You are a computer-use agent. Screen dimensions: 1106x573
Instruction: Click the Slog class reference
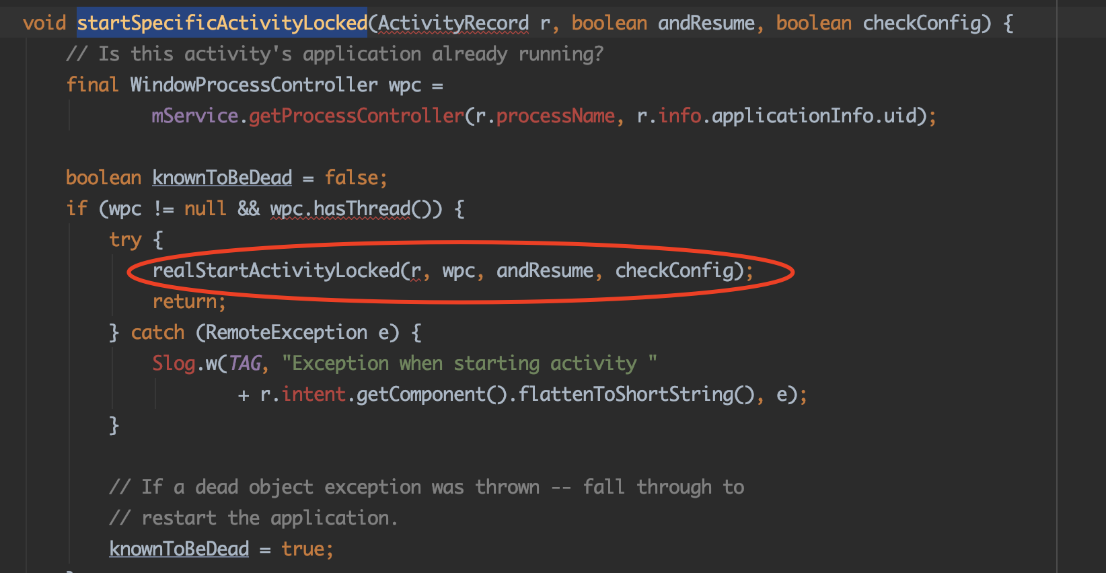click(x=174, y=363)
